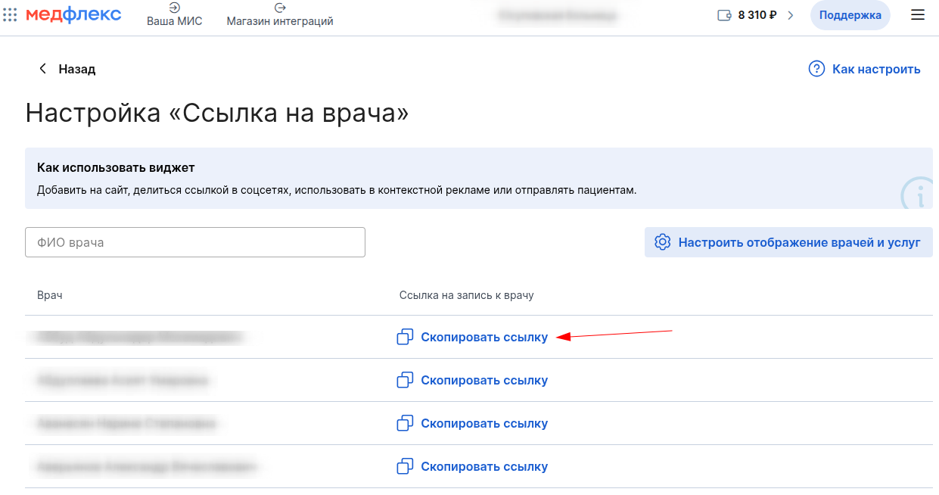Click gear icon for display settings
Viewport: 939px width, 495px height.
[x=663, y=242]
